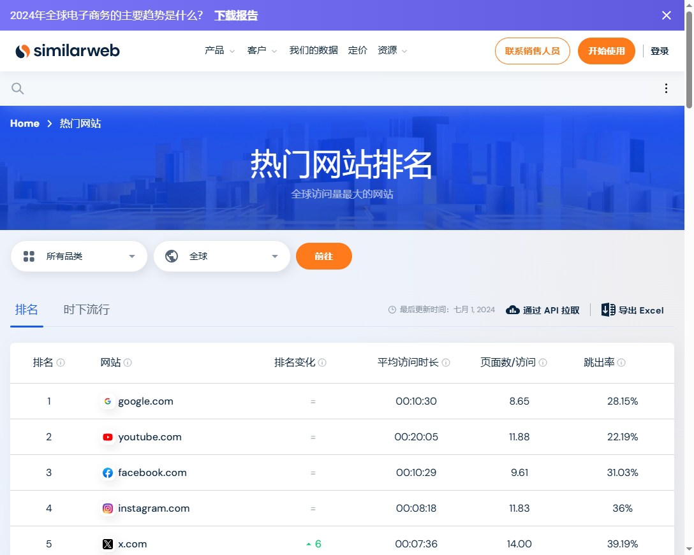Click the 28.15% bounce rate cell
The image size is (694, 555).
click(623, 401)
